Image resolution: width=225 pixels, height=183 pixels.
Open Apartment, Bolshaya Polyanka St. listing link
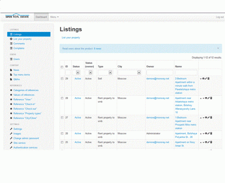click(186, 135)
